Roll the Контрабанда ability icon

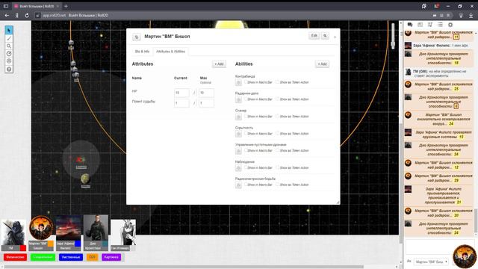point(238,82)
